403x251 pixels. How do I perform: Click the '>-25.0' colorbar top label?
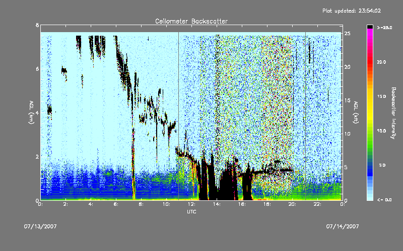point(384,28)
